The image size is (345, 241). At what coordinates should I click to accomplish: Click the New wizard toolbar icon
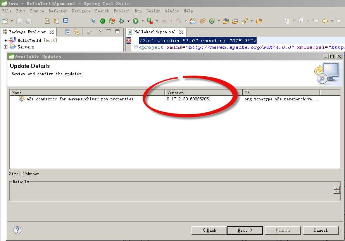[x=5, y=21]
